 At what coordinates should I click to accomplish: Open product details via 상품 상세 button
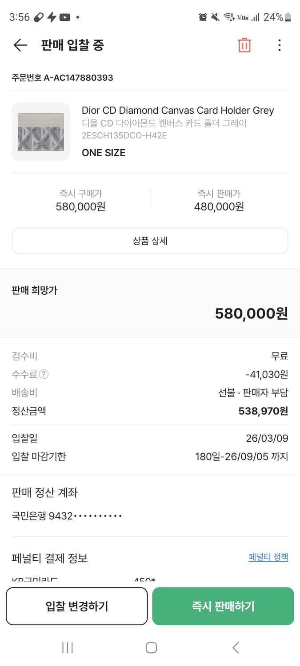tap(150, 240)
